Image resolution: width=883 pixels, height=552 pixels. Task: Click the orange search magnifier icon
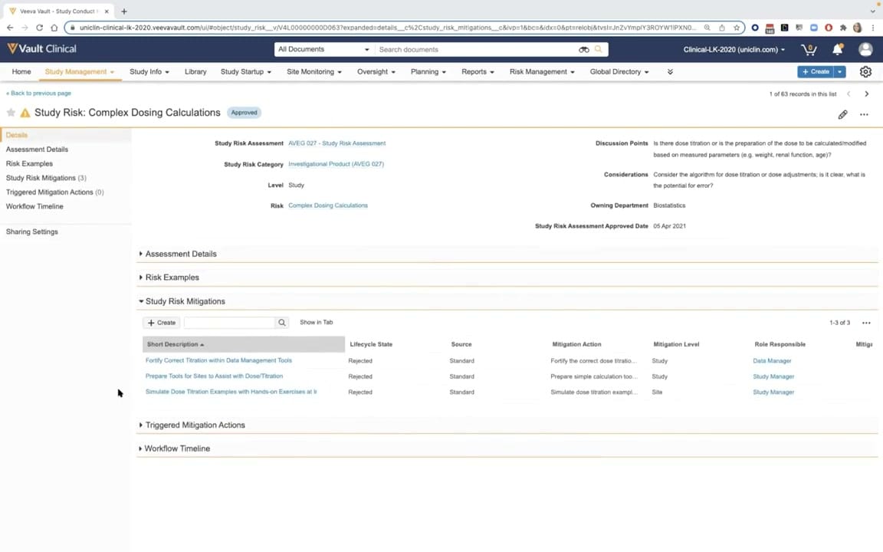point(598,50)
